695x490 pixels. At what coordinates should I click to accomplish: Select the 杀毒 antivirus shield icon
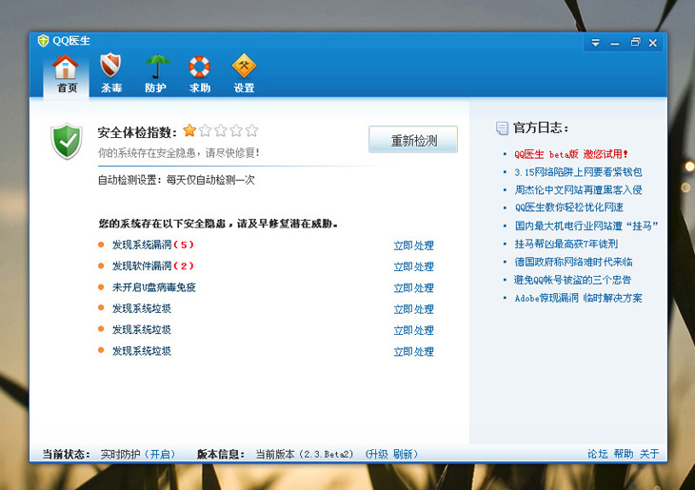(x=110, y=66)
